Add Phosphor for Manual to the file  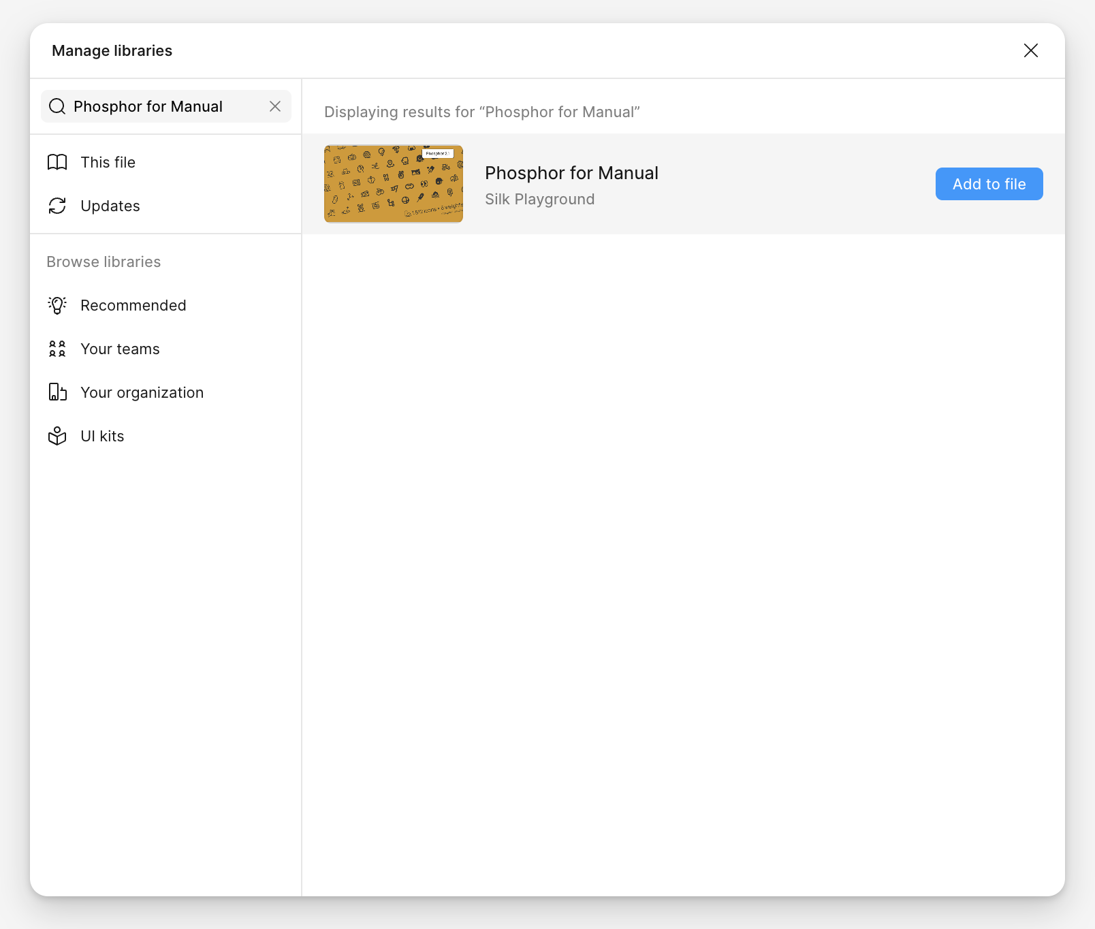point(989,184)
